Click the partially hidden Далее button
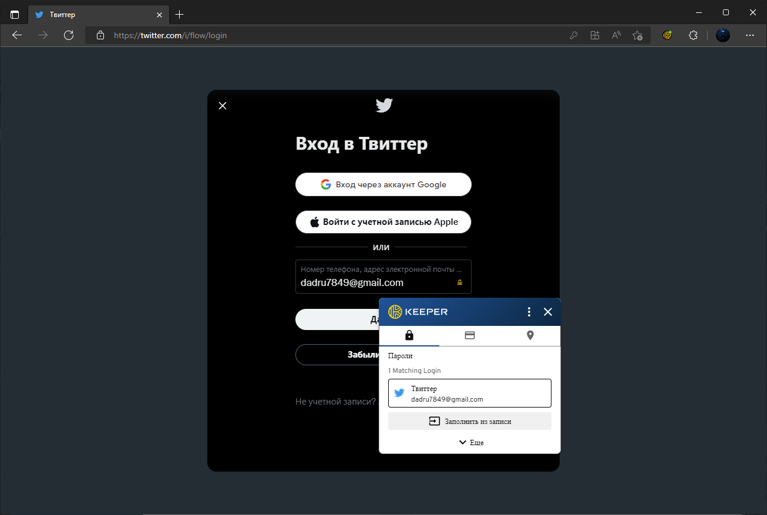The image size is (767, 515). coord(337,319)
